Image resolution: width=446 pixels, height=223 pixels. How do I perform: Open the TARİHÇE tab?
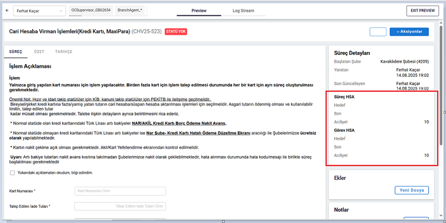point(64,51)
